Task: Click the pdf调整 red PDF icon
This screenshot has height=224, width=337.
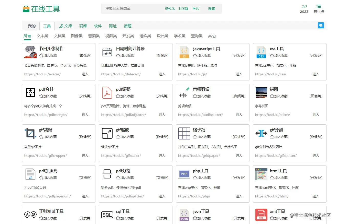Action: click(x=107, y=93)
